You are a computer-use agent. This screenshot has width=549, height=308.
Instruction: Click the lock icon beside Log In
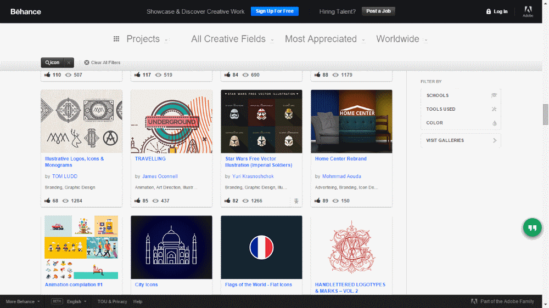click(489, 12)
